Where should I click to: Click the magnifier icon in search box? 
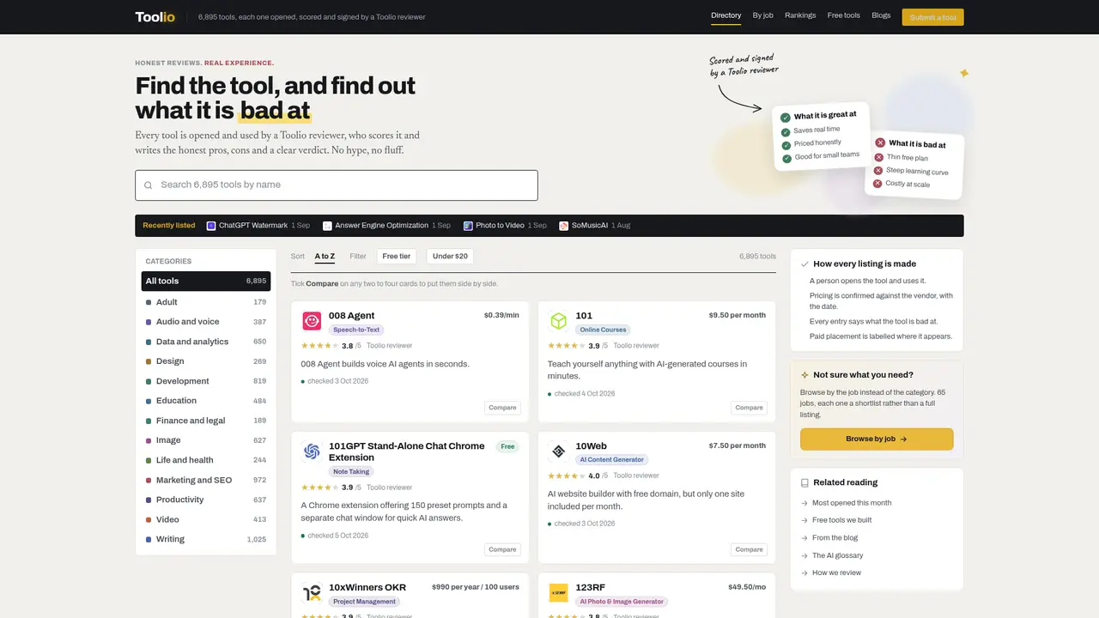coord(149,185)
